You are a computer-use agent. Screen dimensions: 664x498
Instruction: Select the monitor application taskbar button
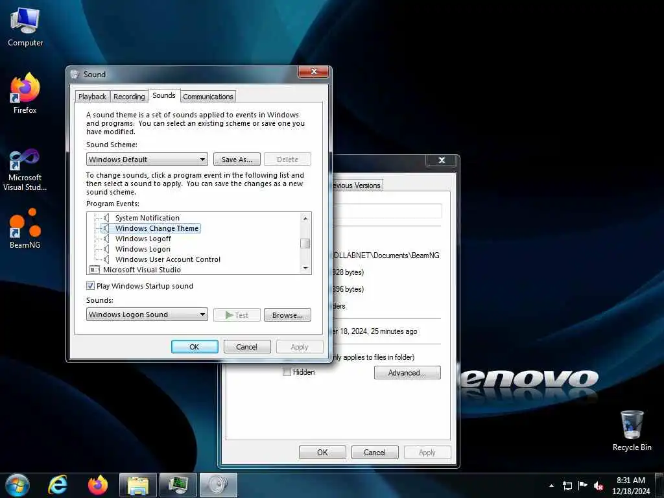pos(178,485)
